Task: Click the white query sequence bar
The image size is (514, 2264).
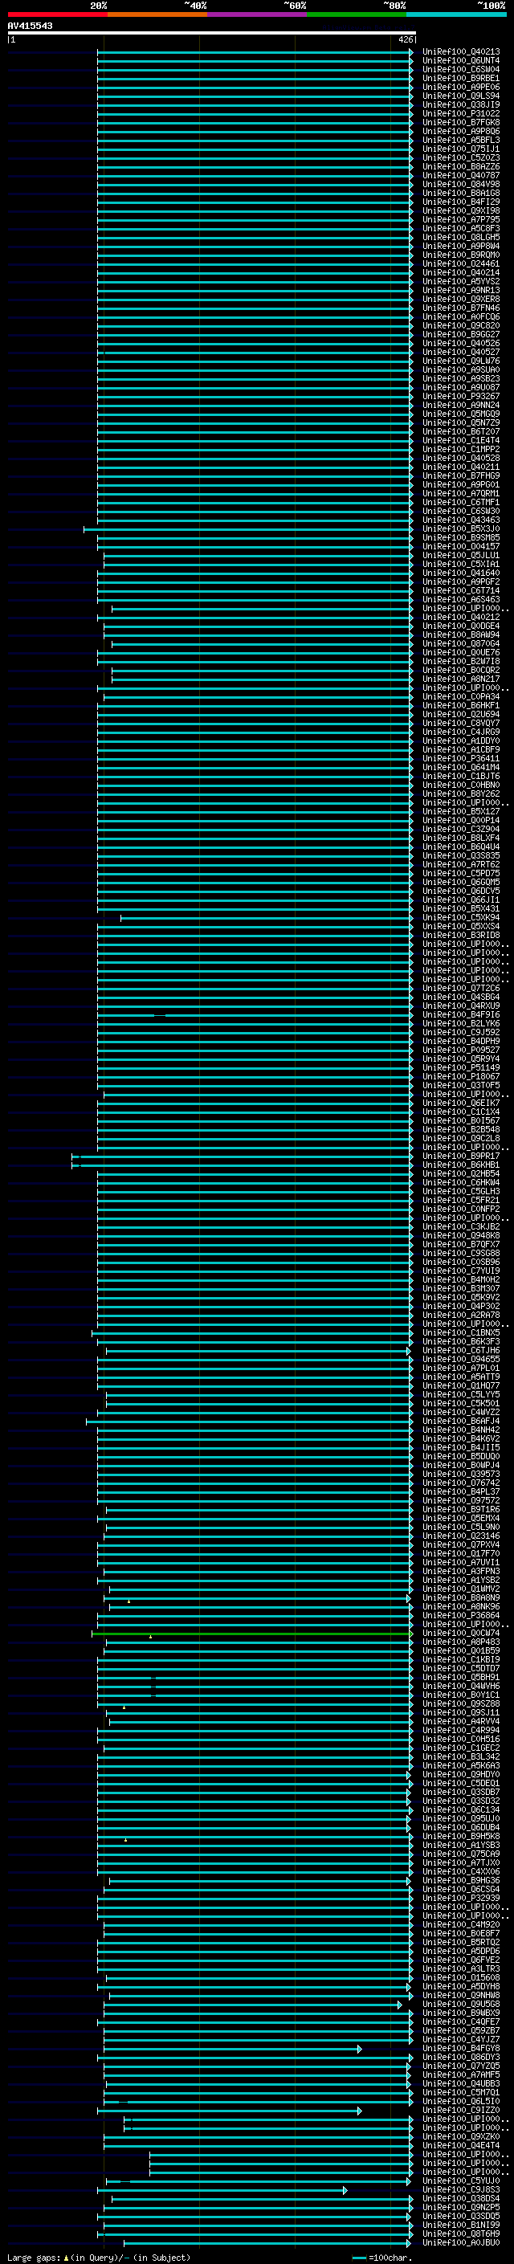Action: click(x=212, y=32)
